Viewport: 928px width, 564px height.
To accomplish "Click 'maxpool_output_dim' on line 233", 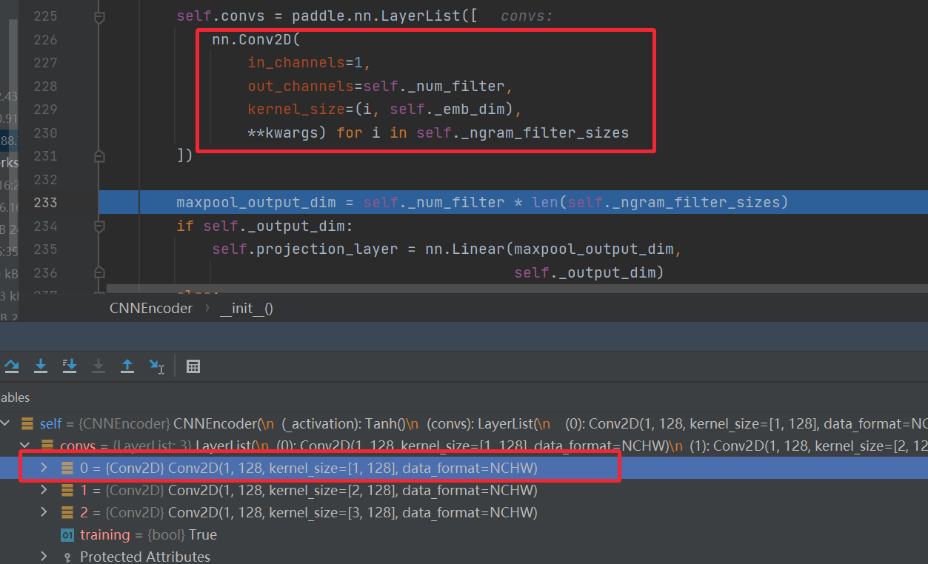I will 256,202.
